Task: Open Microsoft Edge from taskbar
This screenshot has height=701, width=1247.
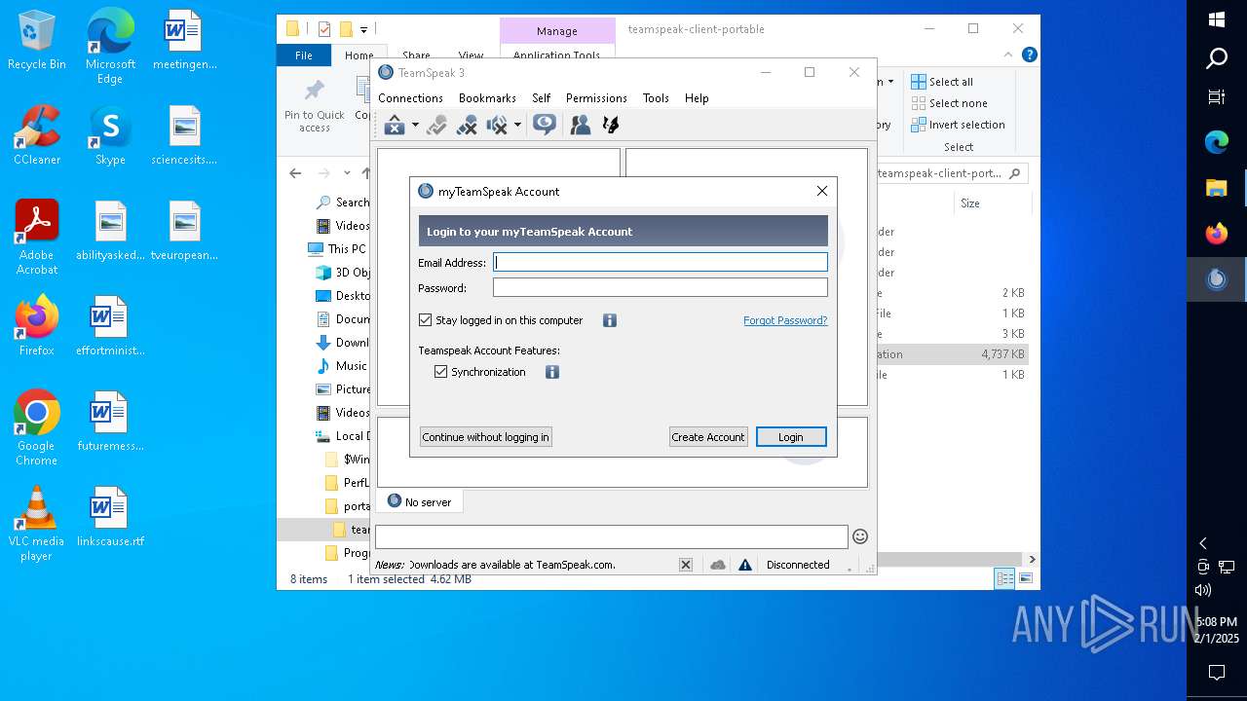Action: pos(1217,142)
